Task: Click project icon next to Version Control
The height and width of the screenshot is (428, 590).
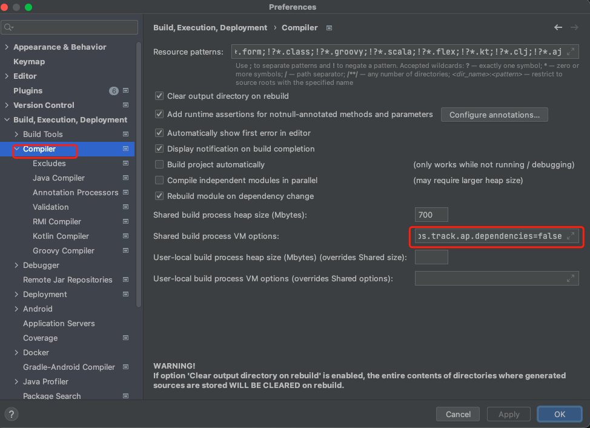Action: click(x=125, y=105)
